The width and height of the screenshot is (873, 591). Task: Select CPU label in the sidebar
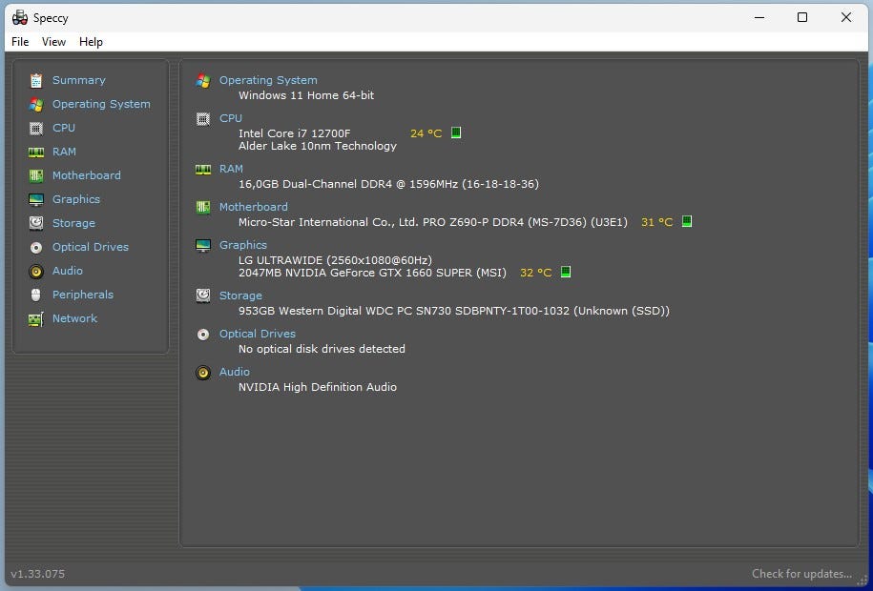[x=64, y=128]
